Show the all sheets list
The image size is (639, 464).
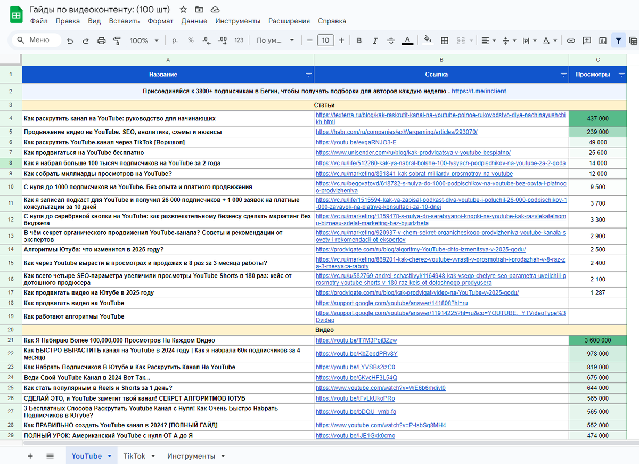(50, 456)
